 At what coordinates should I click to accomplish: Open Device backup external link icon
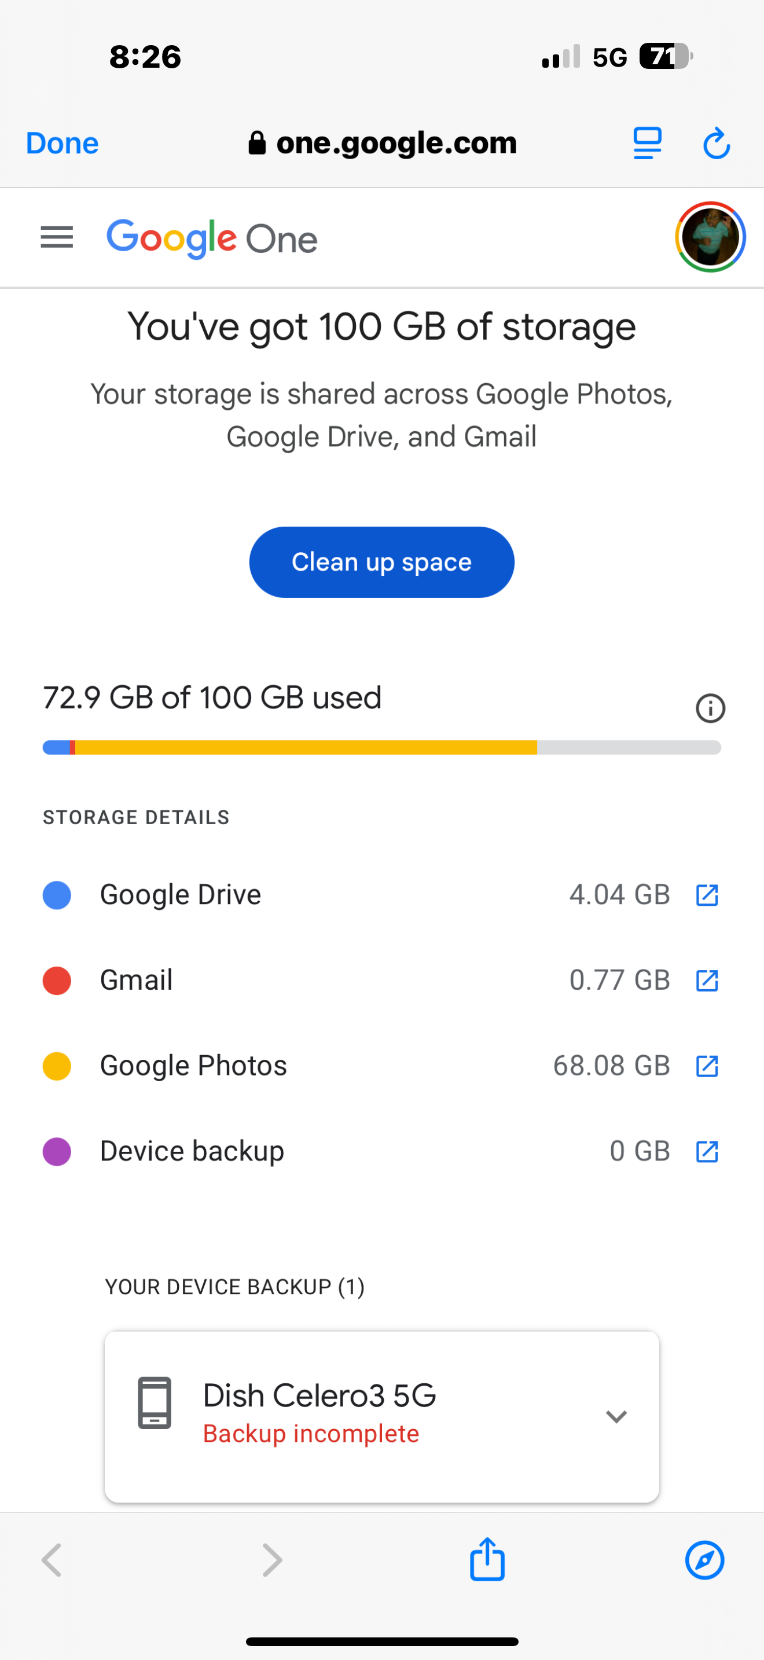coord(707,1151)
